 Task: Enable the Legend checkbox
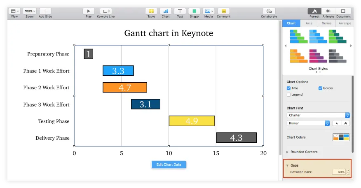point(288,95)
